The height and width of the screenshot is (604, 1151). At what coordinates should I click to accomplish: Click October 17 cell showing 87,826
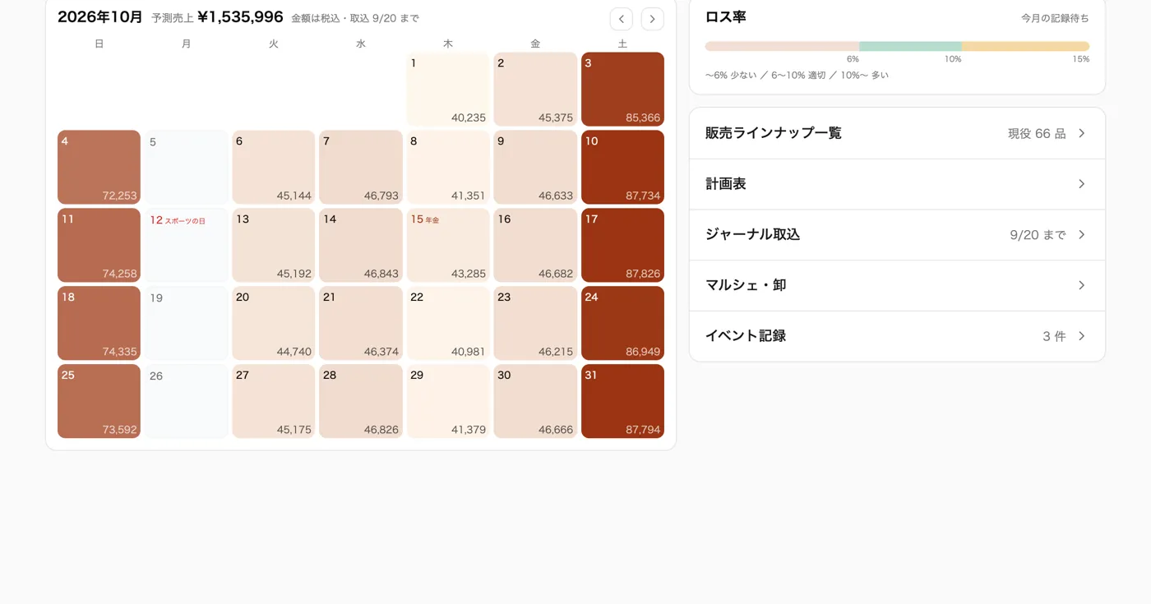(x=622, y=246)
